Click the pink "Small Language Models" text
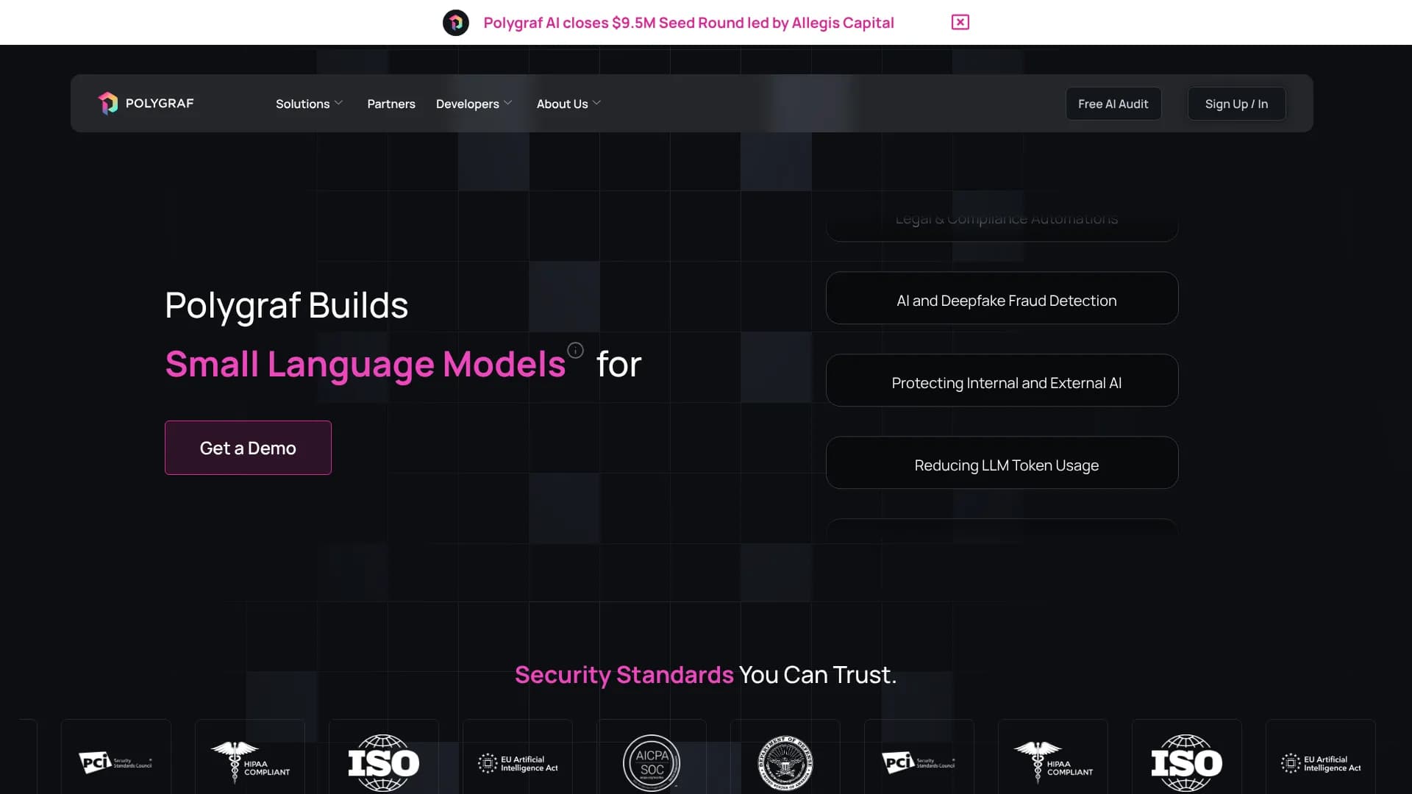 tap(366, 365)
